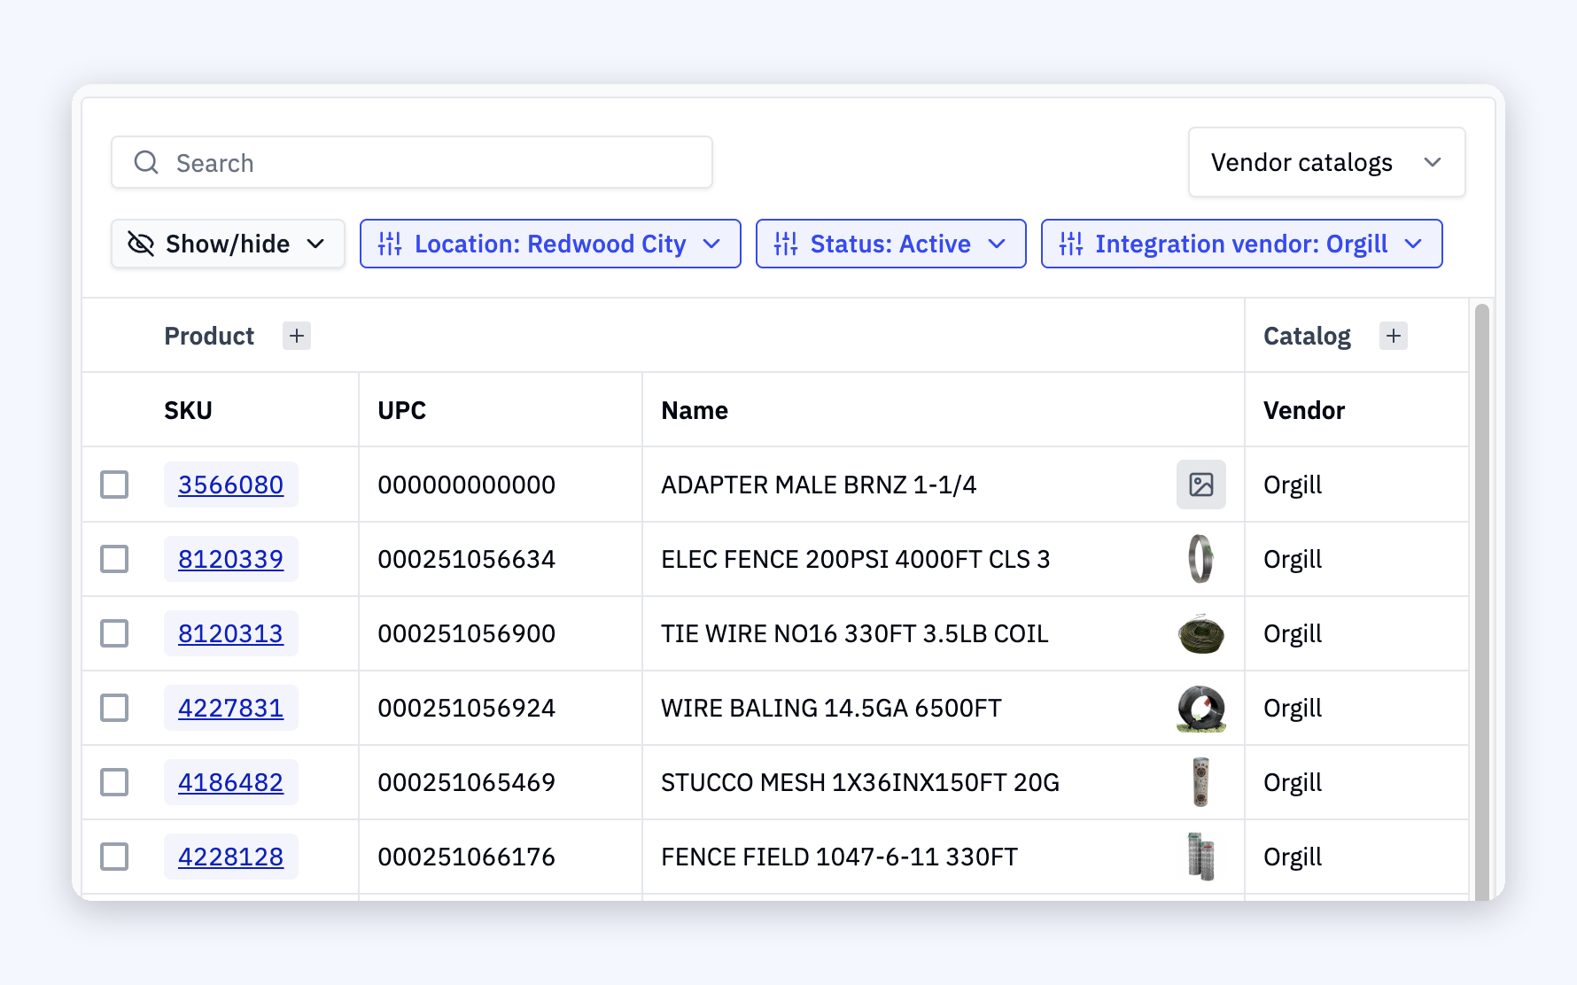Viewport: 1577px width, 985px height.
Task: Tick the checkbox for SKU 8120313
Action: (x=114, y=633)
